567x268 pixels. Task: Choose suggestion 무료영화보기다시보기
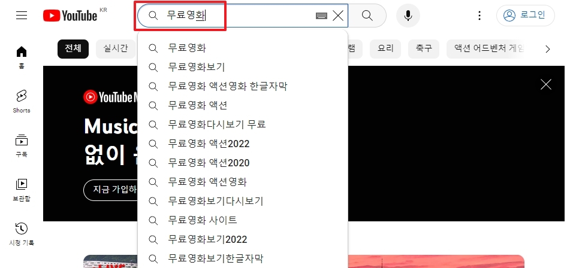(243, 201)
